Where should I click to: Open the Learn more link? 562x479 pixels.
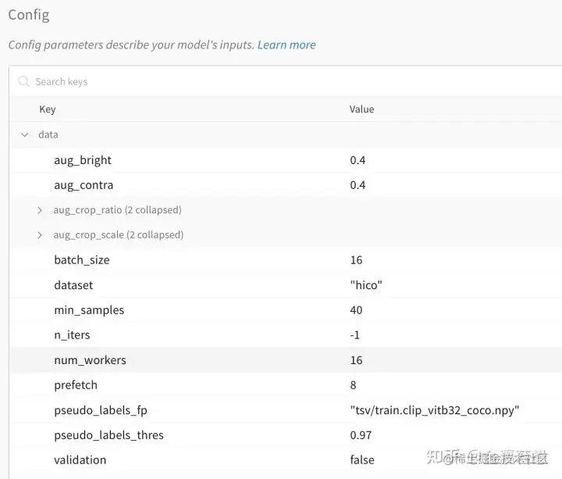click(286, 45)
